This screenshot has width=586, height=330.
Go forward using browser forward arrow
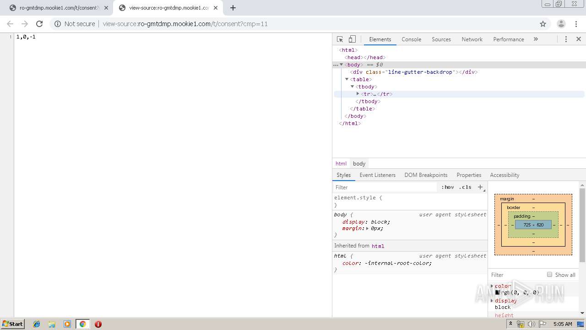(x=25, y=24)
